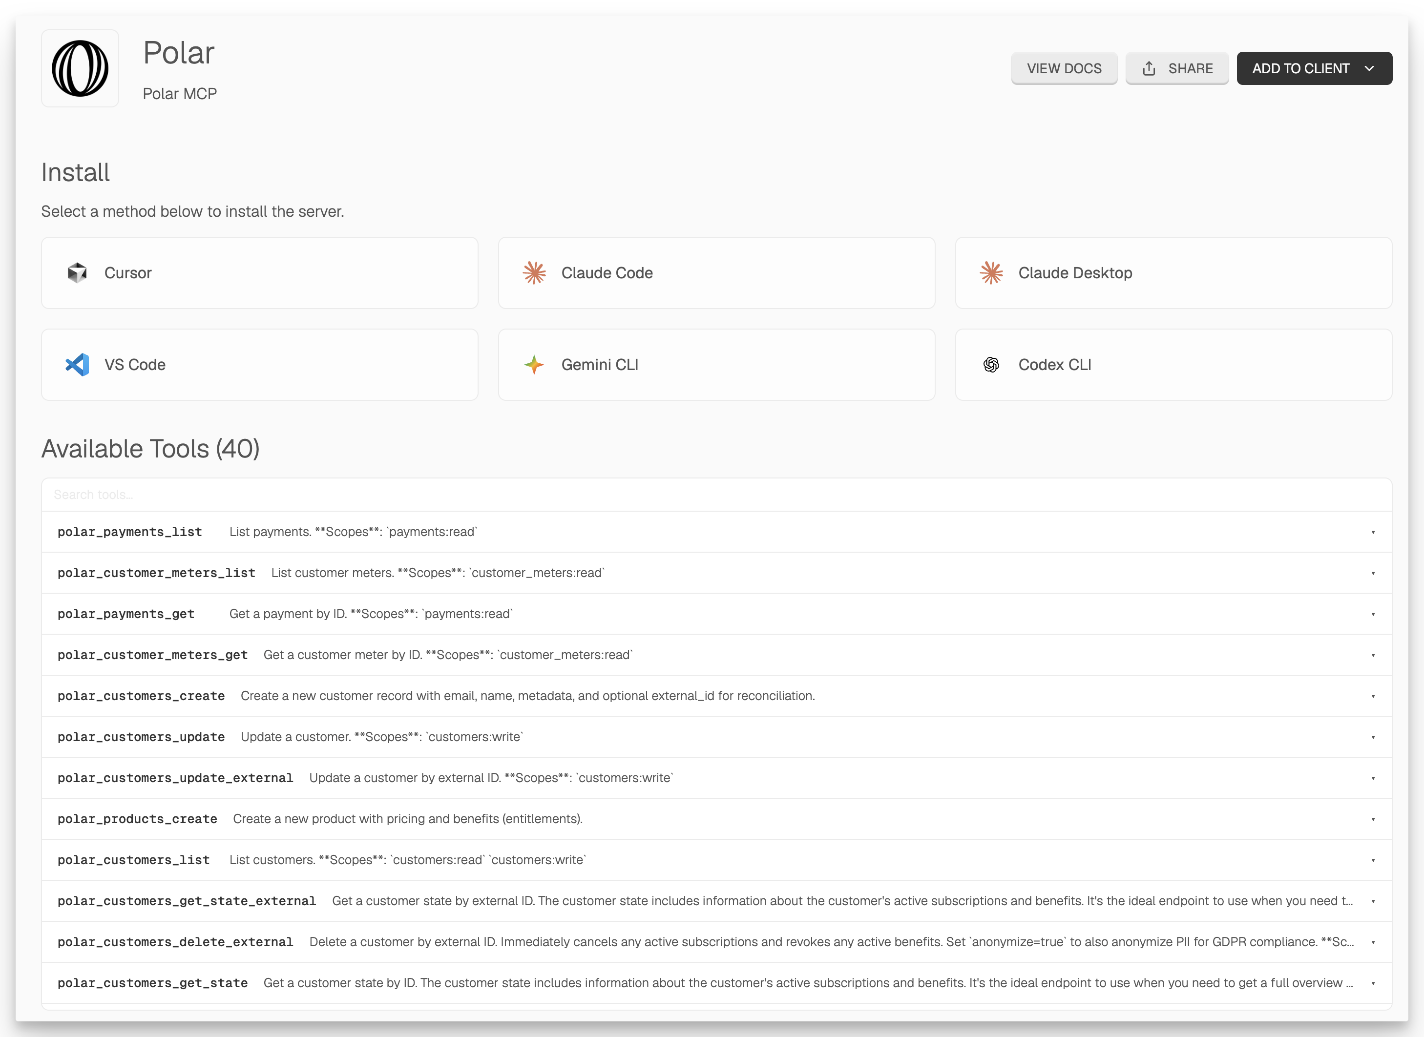
Task: Click the Codex CLI OpenAI icon
Action: pyautogui.click(x=991, y=365)
